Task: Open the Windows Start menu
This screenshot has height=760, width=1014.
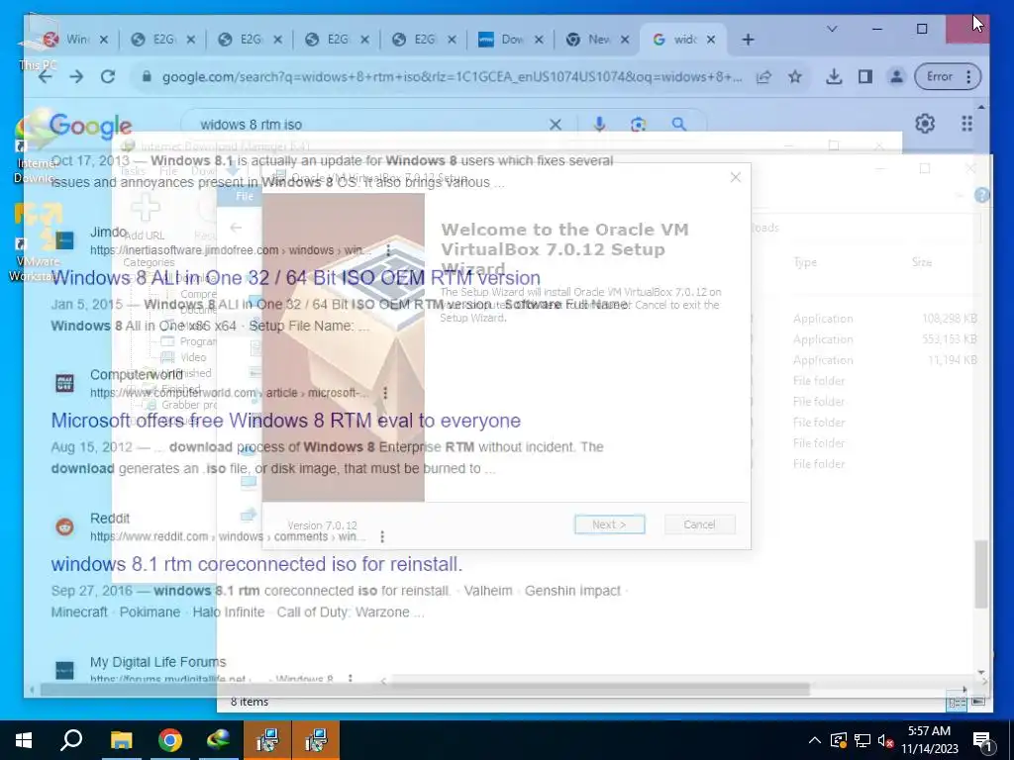Action: (24, 740)
